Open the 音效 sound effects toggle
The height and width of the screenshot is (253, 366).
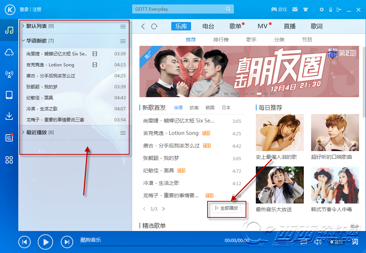337,242
